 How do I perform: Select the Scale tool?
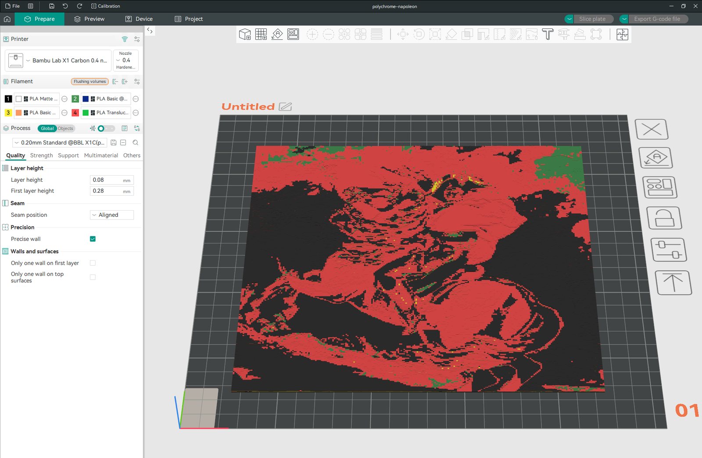pos(435,34)
